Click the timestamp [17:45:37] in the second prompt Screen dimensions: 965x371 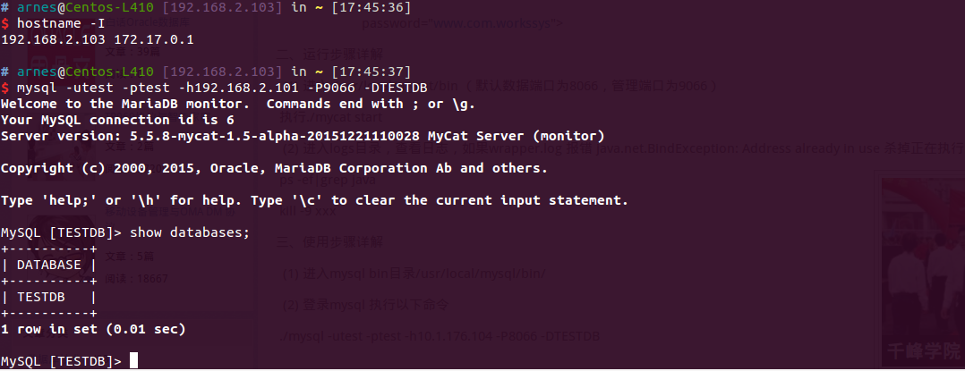pos(371,72)
